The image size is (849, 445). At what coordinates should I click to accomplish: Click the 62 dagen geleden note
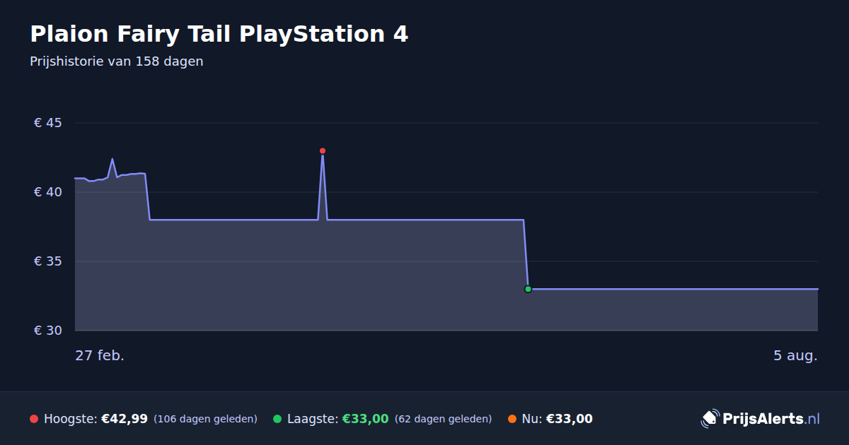click(443, 419)
